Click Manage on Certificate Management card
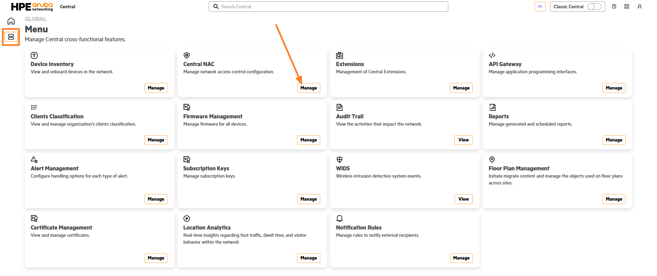Image resolution: width=657 pixels, height=276 pixels. point(156,258)
